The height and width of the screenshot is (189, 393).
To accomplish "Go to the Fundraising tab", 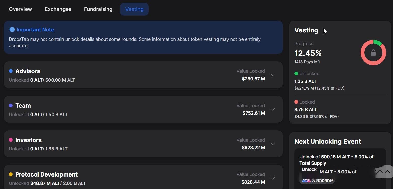I will click(x=98, y=9).
